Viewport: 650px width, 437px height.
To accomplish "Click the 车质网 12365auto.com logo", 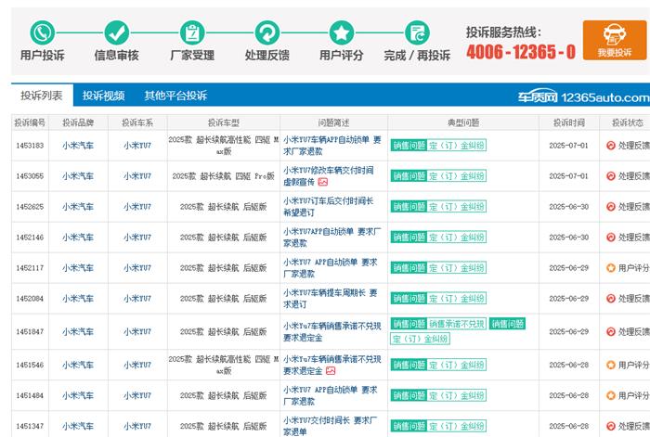I will (x=583, y=96).
